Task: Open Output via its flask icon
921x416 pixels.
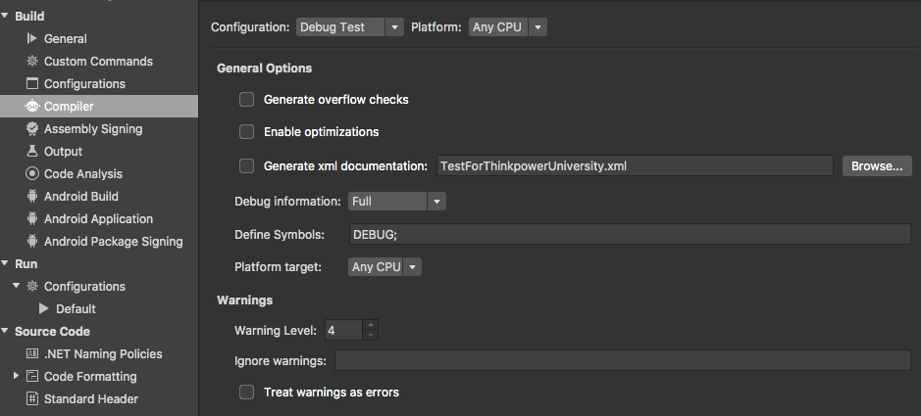Action: (x=32, y=151)
